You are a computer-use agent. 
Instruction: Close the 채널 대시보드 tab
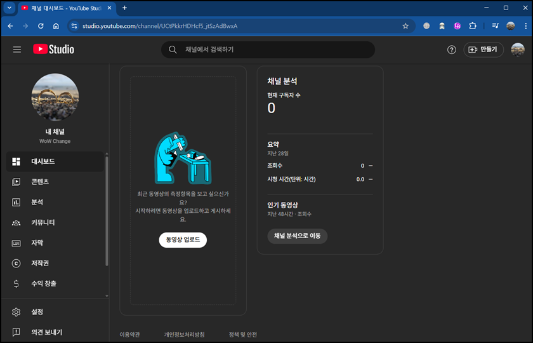(x=109, y=8)
